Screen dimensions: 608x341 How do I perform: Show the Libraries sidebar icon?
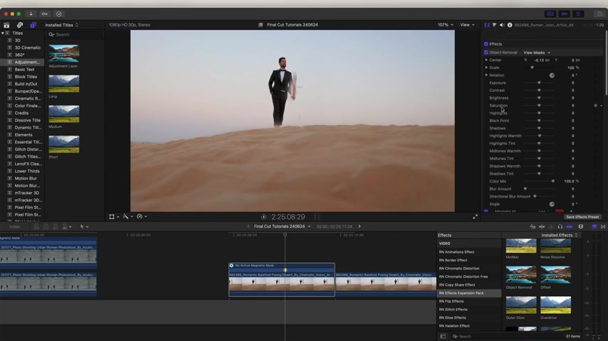point(6,25)
